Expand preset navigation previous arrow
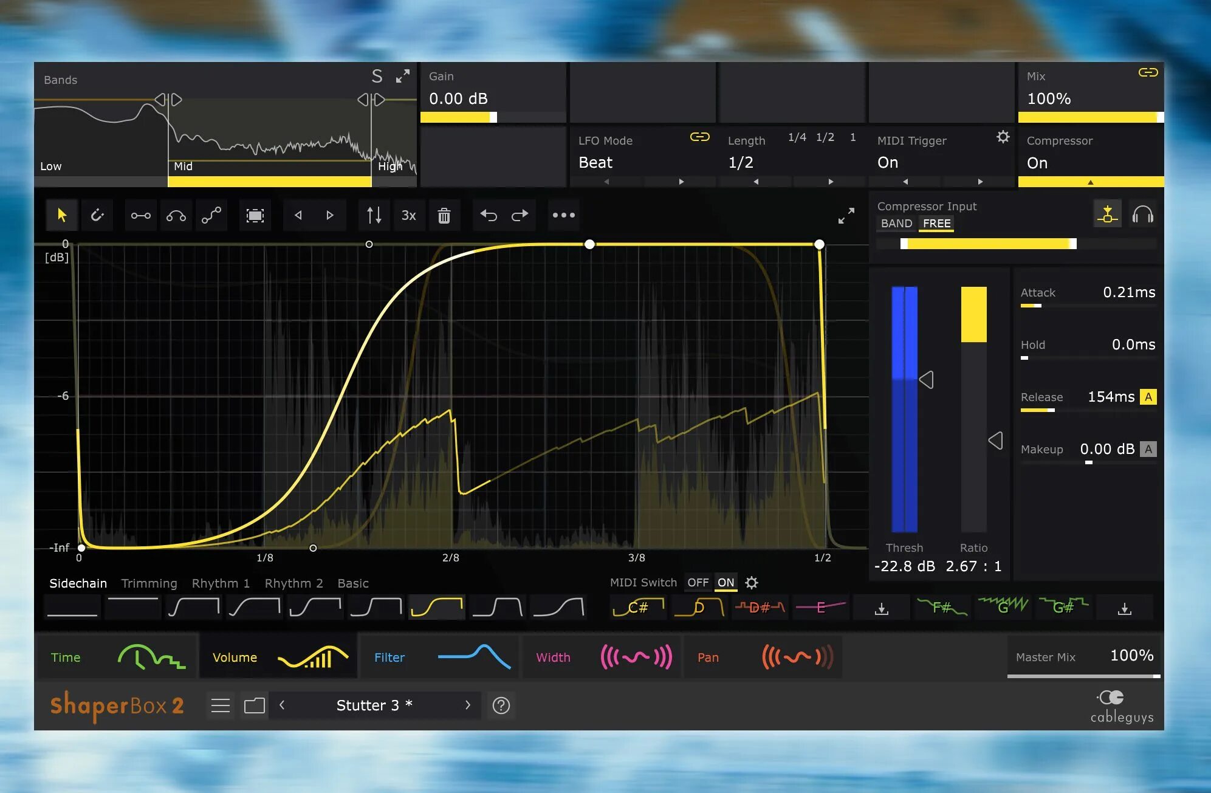 pyautogui.click(x=282, y=705)
